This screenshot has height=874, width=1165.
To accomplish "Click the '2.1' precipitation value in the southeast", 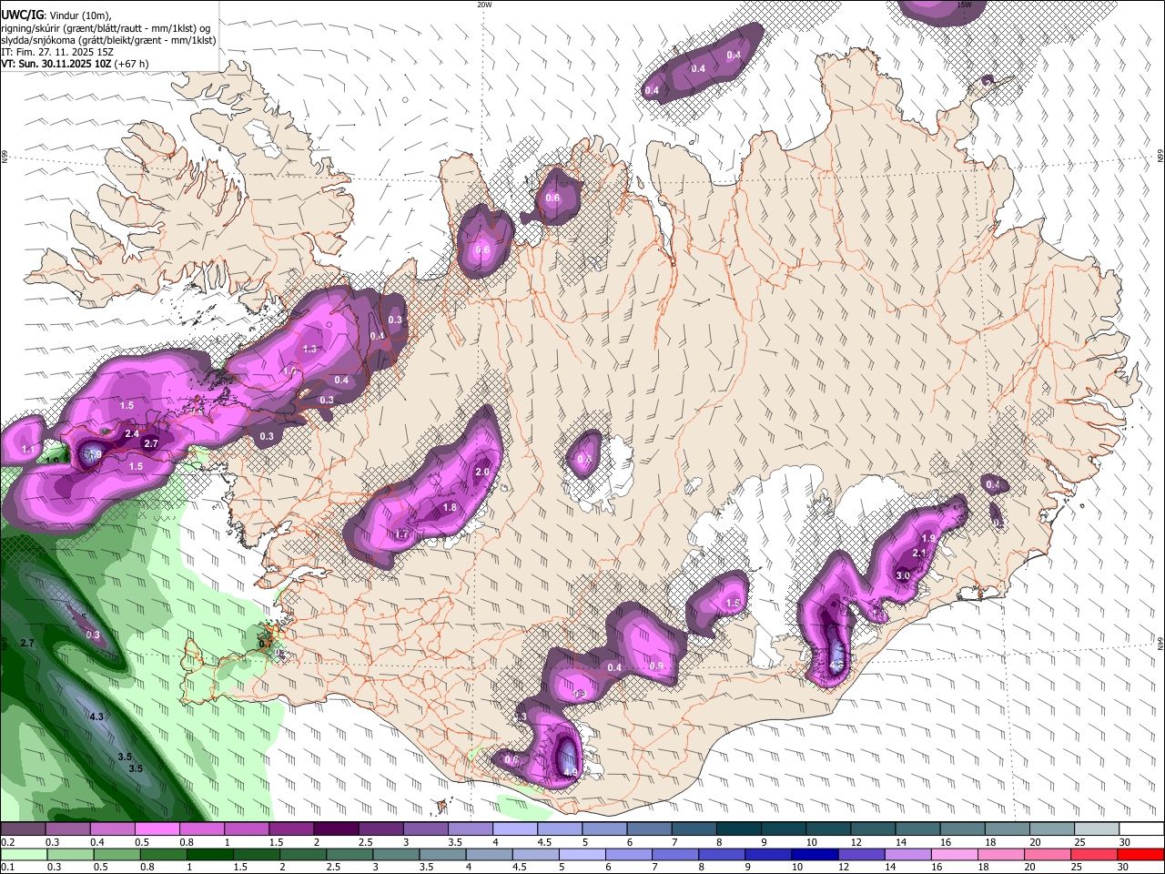I will click(918, 553).
